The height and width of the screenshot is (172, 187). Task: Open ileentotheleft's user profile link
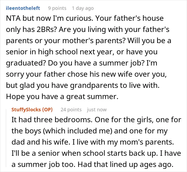pyautogui.click(x=23, y=8)
